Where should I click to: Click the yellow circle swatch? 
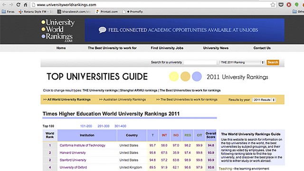coord(174,76)
